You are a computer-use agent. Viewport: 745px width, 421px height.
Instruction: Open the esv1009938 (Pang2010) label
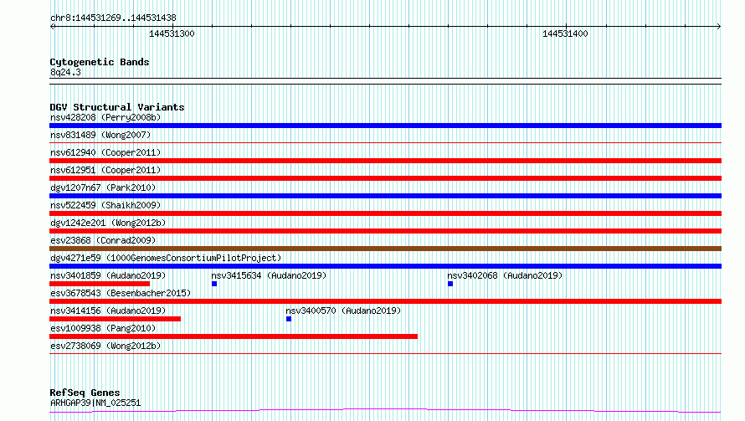[x=103, y=328]
